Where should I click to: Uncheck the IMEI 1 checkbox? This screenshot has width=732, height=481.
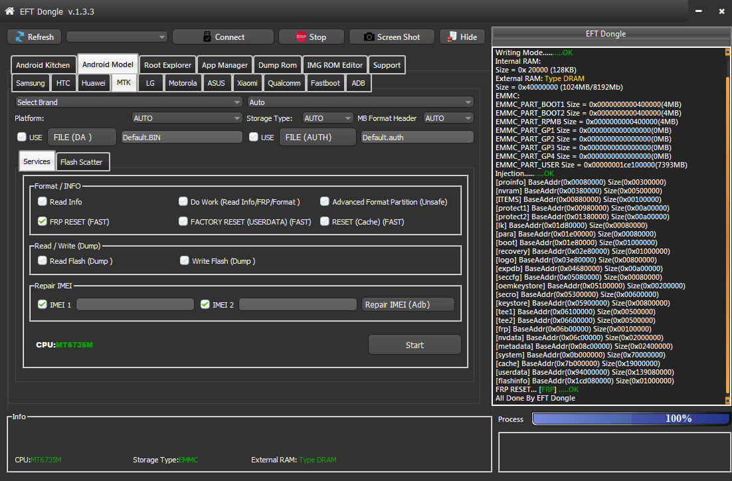(x=43, y=304)
